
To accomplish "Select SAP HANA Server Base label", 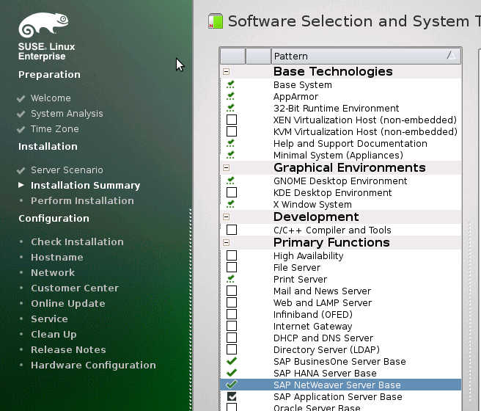I will click(325, 374).
